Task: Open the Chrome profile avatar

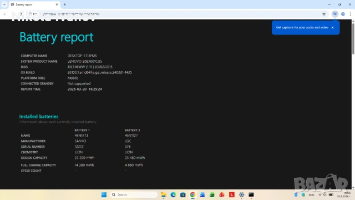Action: click(343, 14)
